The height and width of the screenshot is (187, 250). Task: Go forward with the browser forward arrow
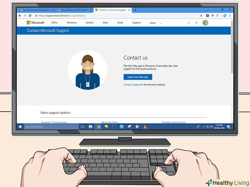(25, 16)
